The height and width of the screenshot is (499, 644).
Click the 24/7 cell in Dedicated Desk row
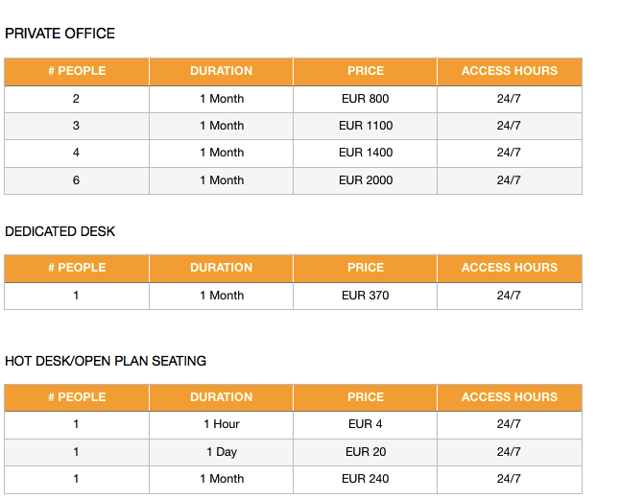click(510, 296)
